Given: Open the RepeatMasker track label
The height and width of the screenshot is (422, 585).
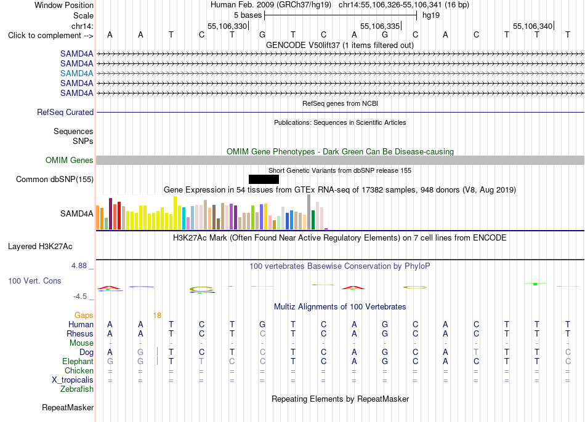Looking at the screenshot, I should pyautogui.click(x=68, y=408).
